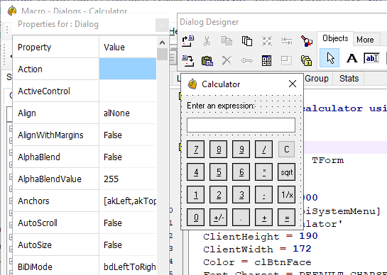Click the +/- sign calculator button
Screen dimensions: 387x275
pyautogui.click(x=219, y=218)
